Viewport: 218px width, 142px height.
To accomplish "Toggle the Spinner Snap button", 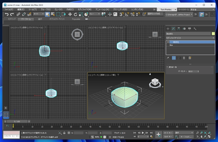I will click(138, 14).
